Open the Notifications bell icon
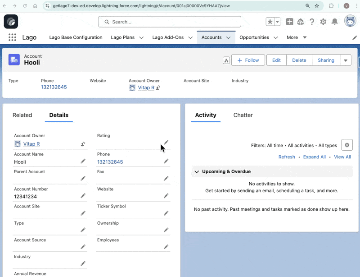Viewport: 360px width, 277px height. click(x=334, y=22)
